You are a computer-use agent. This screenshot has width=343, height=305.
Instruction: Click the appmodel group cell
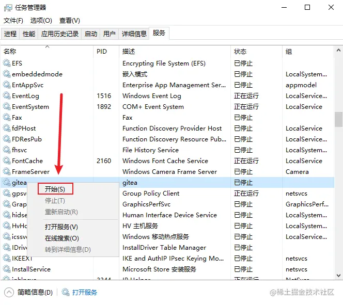tap(301, 85)
